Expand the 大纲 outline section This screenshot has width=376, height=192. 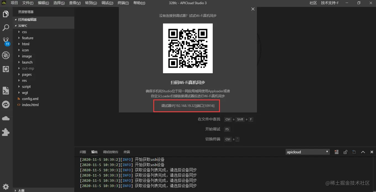tap(43, 190)
